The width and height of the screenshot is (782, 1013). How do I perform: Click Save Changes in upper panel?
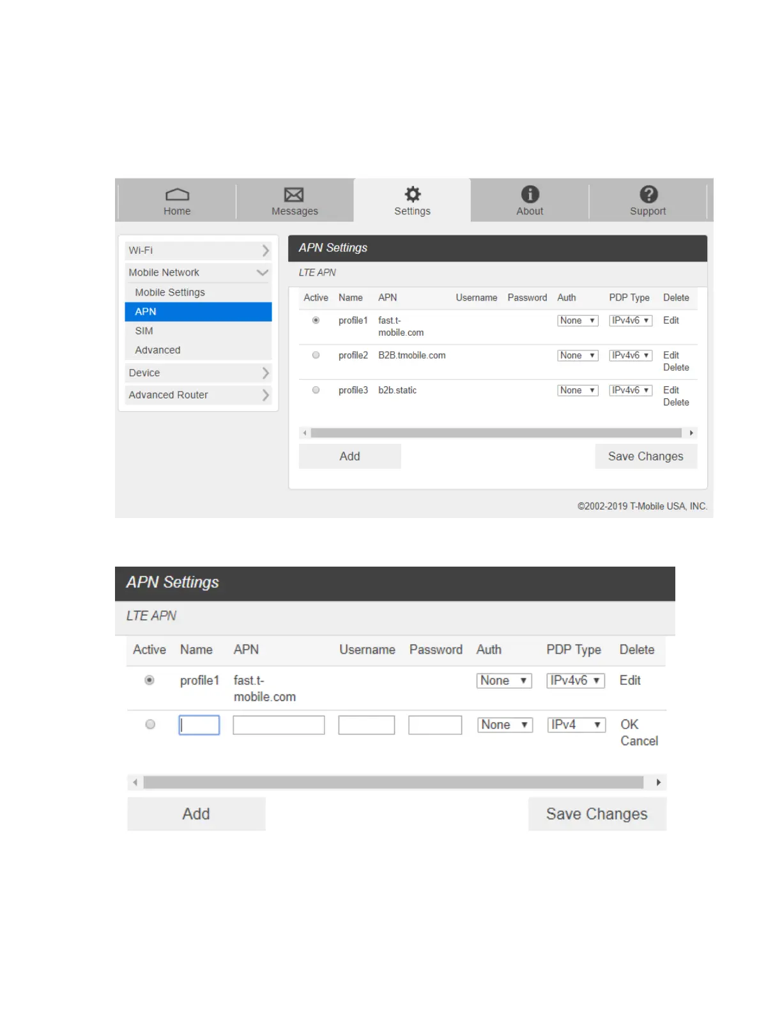(646, 457)
